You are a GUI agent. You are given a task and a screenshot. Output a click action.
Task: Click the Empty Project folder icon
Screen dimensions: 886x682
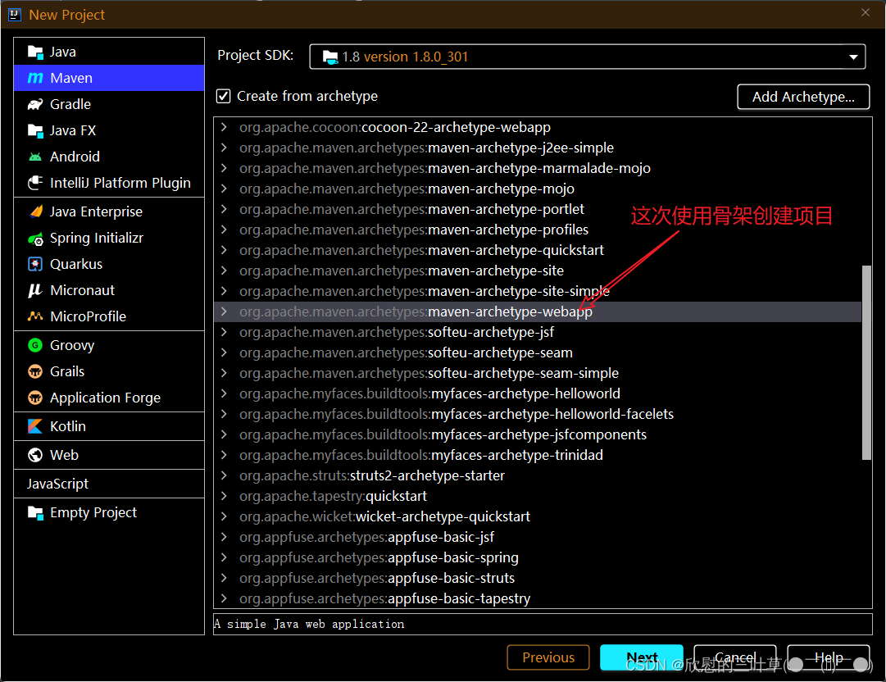pos(35,512)
